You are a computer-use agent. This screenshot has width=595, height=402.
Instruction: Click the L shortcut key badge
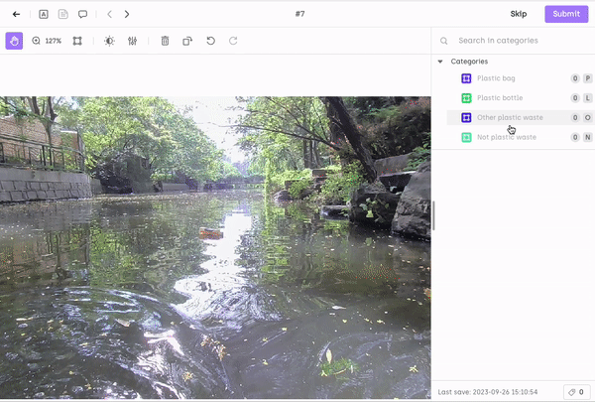coord(587,98)
